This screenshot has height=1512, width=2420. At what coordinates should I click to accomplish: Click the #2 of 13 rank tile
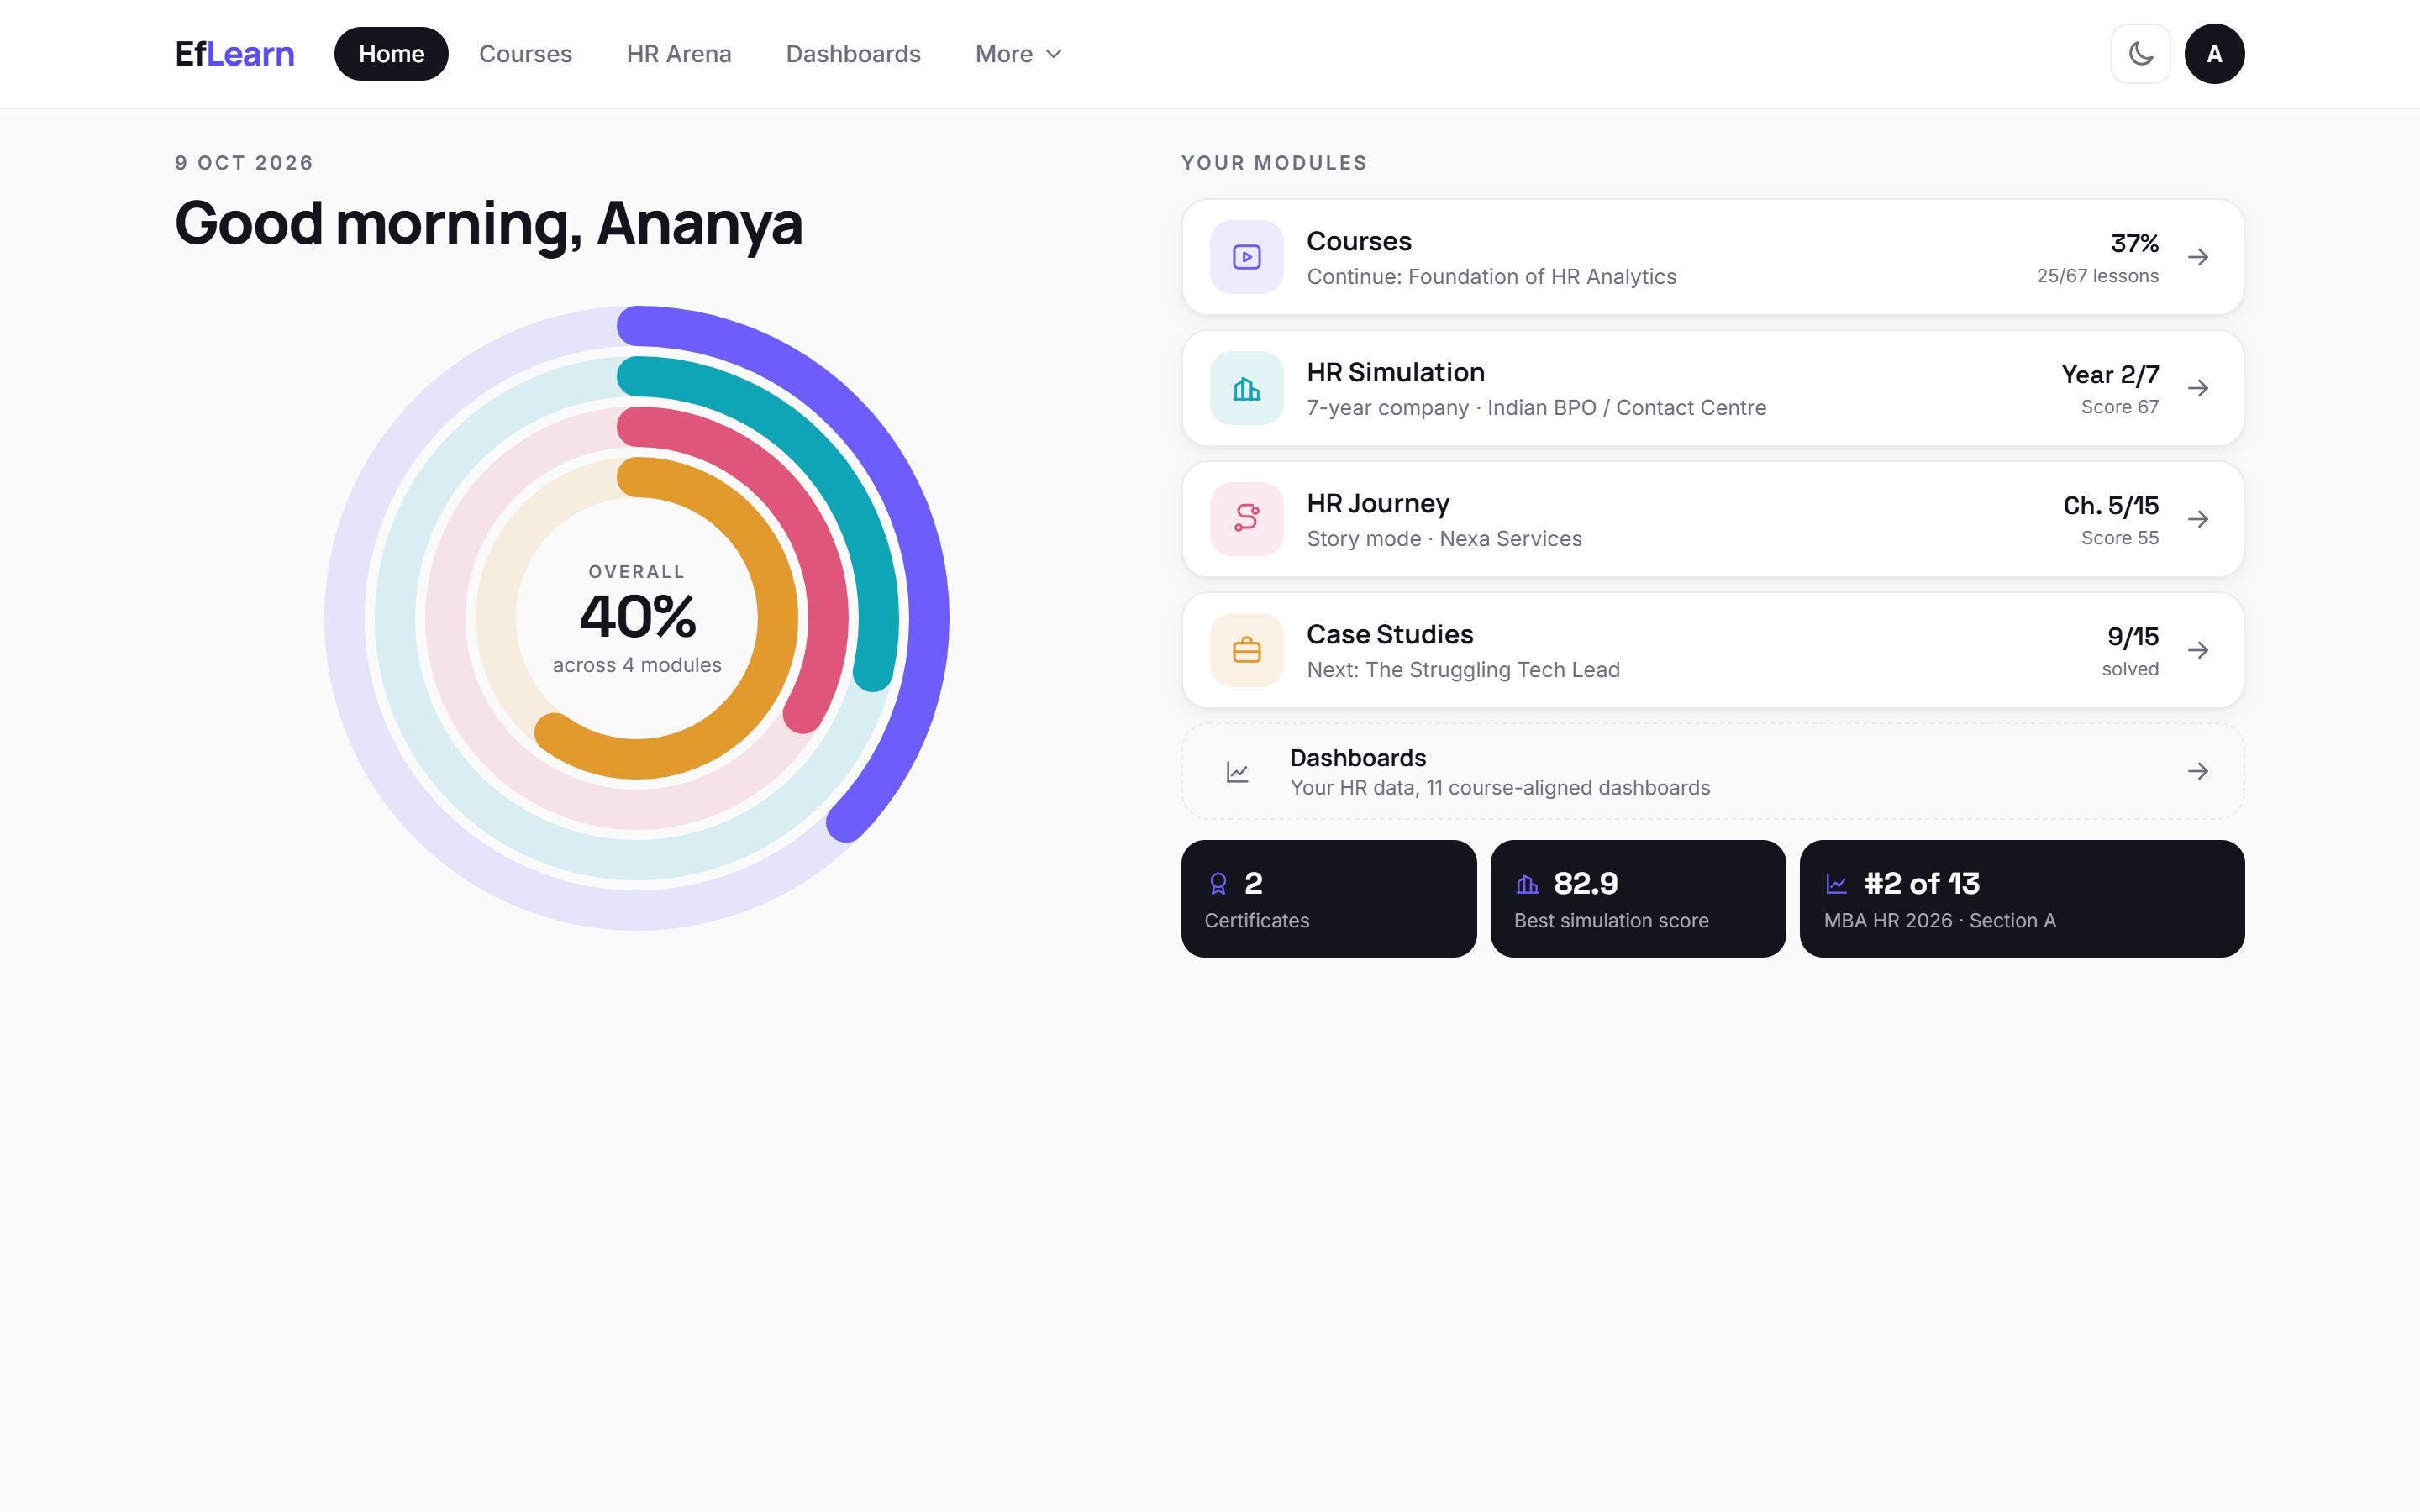click(x=2021, y=898)
